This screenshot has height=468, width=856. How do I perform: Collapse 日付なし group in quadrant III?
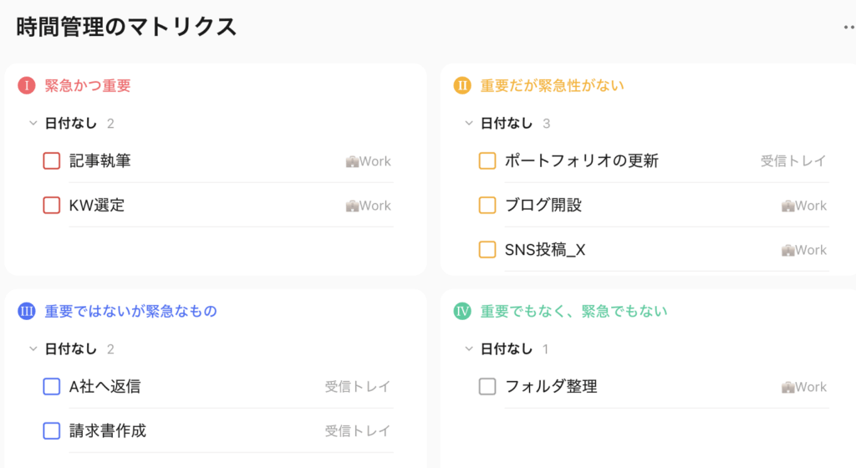(x=33, y=349)
